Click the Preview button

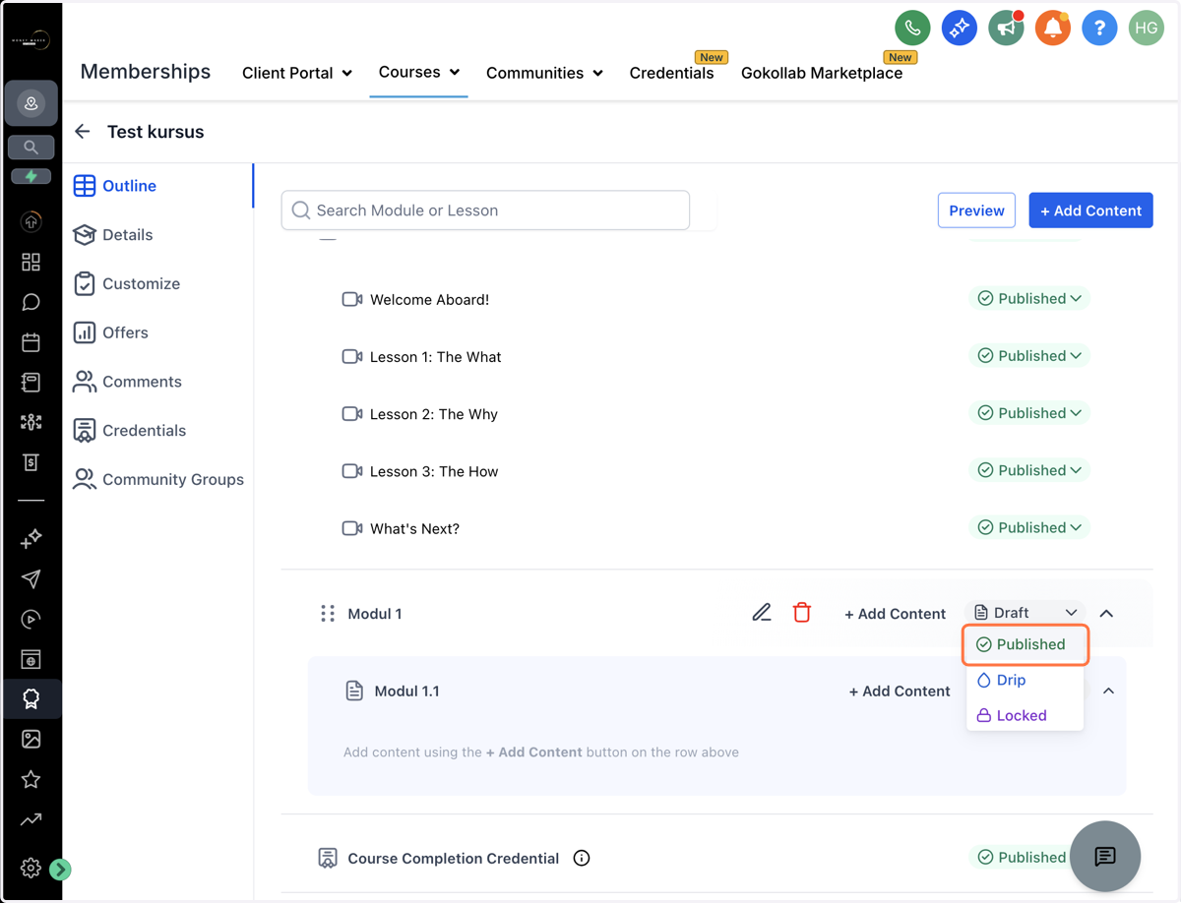click(976, 211)
